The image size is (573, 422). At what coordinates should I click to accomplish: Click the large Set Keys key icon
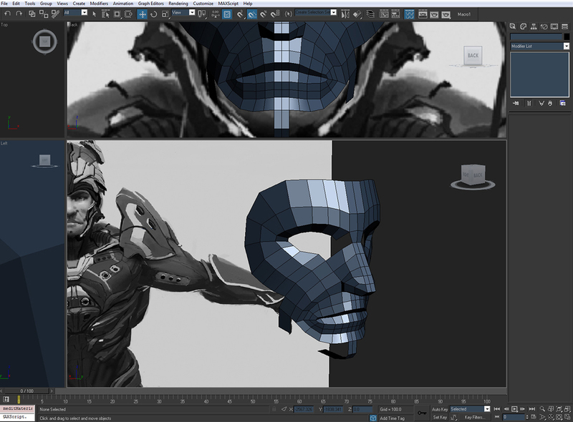click(x=422, y=413)
